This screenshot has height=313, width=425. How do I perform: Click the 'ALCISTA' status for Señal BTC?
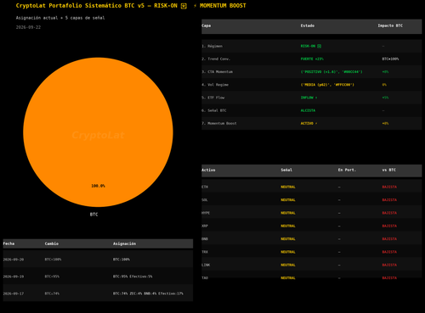pyautogui.click(x=308, y=110)
